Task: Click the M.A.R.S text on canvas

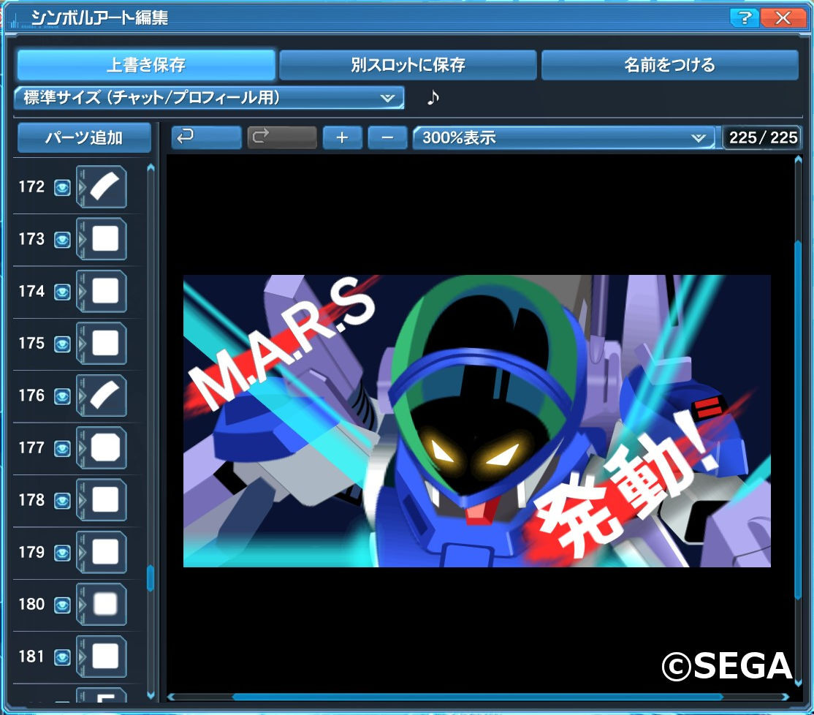Action: pos(282,343)
